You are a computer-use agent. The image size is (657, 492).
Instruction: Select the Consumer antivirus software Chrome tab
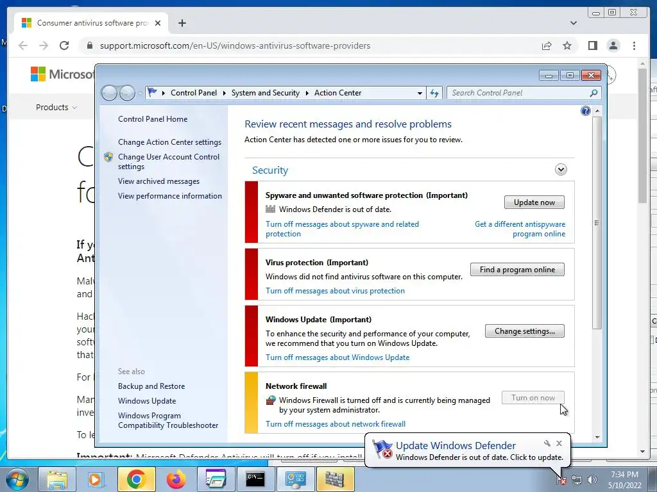point(91,23)
